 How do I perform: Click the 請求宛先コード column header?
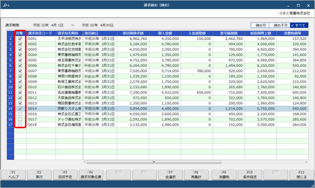coord(41,33)
